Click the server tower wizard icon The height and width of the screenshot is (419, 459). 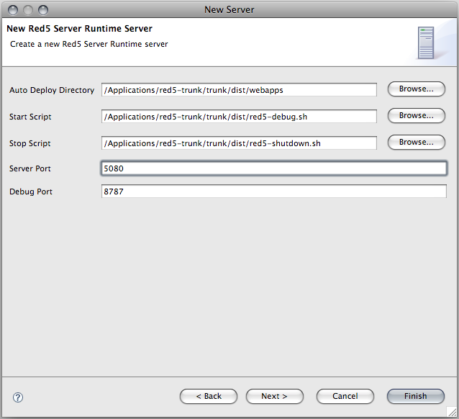point(426,42)
